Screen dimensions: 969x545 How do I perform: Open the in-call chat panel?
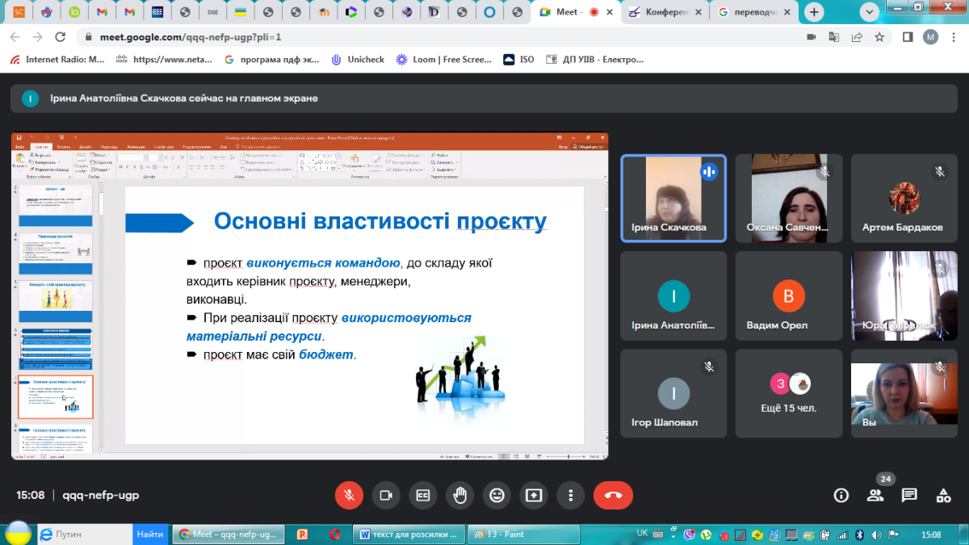909,495
